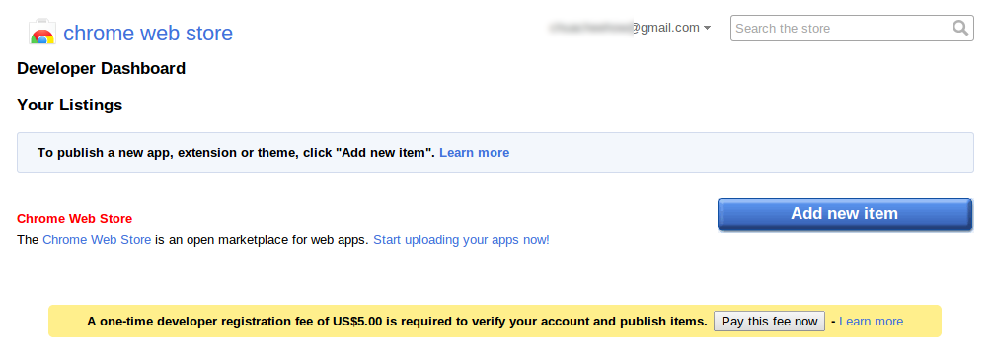
Task: Open "Start uploading your apps now!" link
Action: tap(461, 240)
